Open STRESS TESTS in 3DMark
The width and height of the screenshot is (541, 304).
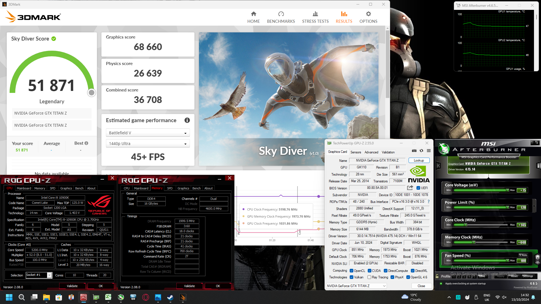[315, 17]
